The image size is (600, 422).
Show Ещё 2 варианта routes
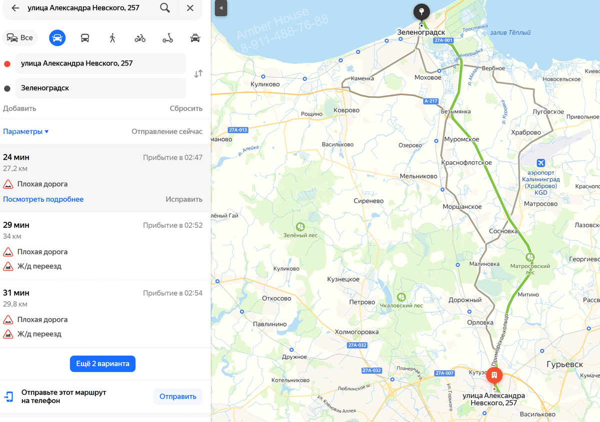tap(102, 364)
